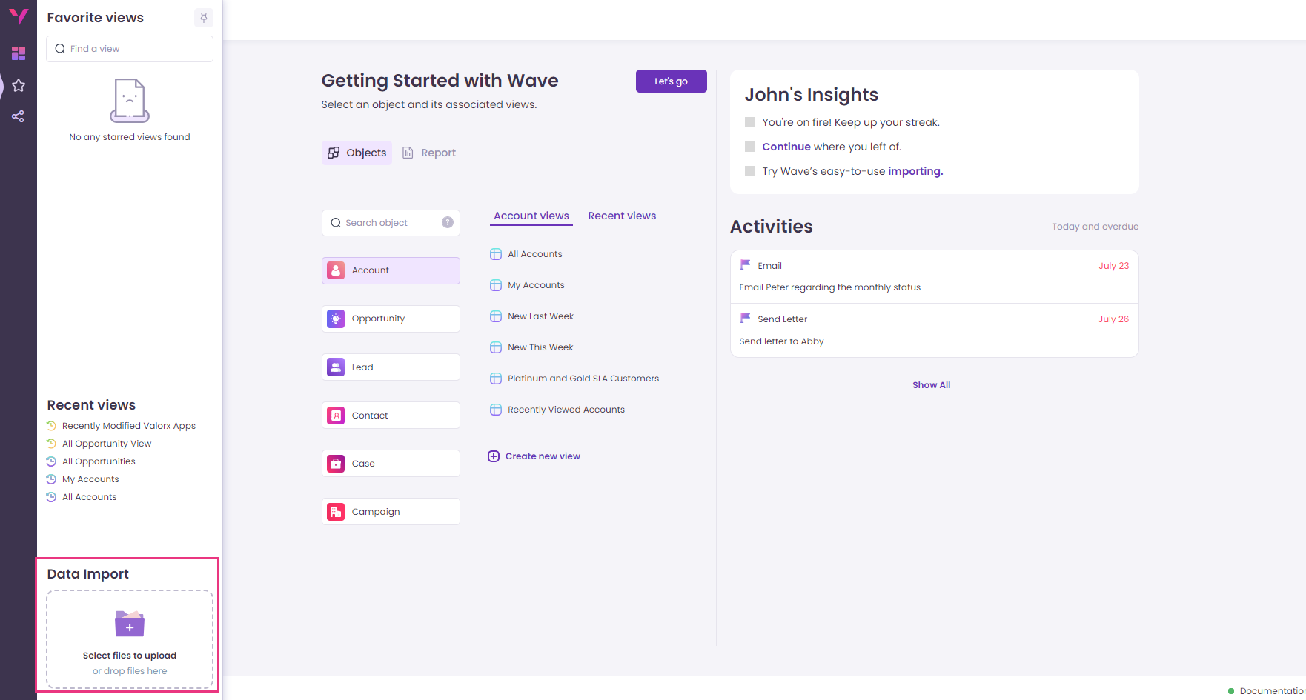The width and height of the screenshot is (1306, 700).
Task: Click the help icon in Search object field
Action: (x=448, y=222)
